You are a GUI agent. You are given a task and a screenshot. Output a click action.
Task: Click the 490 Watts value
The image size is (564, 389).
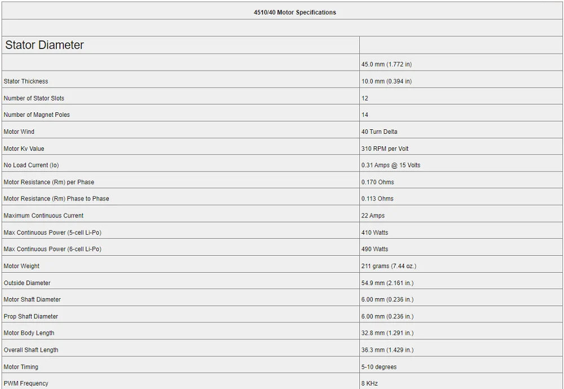coord(374,249)
